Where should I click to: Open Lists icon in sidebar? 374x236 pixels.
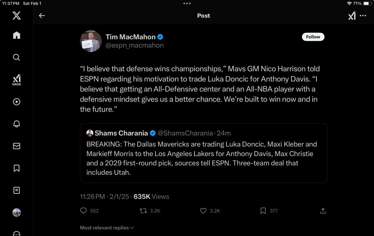16,190
